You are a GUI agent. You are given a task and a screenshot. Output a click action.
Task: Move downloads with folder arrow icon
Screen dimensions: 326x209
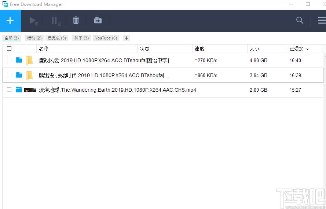coord(98,20)
